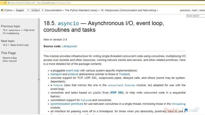Viewport: 205px width, 115px height.
Task: Open the concurrent.futures module link
Action: point(121,85)
